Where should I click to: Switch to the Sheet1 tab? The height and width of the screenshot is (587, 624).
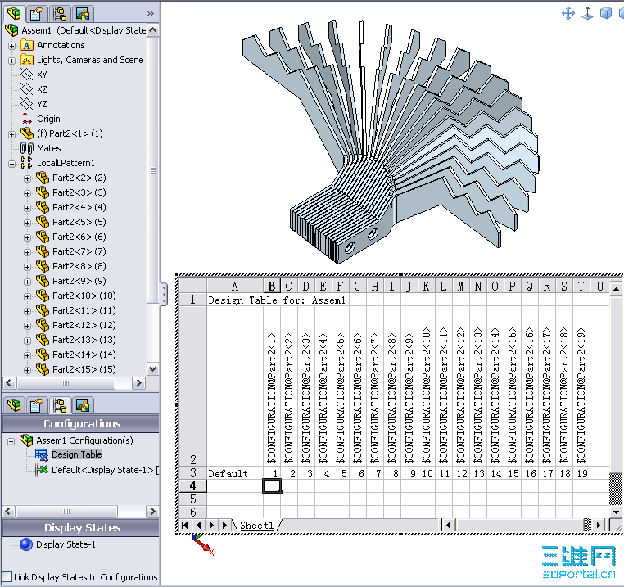pos(257,526)
